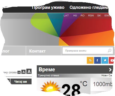Open Одложено гледање menu item
This screenshot has height=96, width=115.
pos(89,8)
